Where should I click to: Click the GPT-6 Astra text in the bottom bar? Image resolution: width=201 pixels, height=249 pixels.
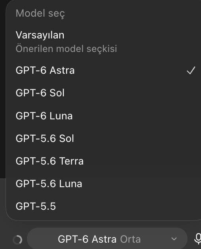[x=87, y=239]
